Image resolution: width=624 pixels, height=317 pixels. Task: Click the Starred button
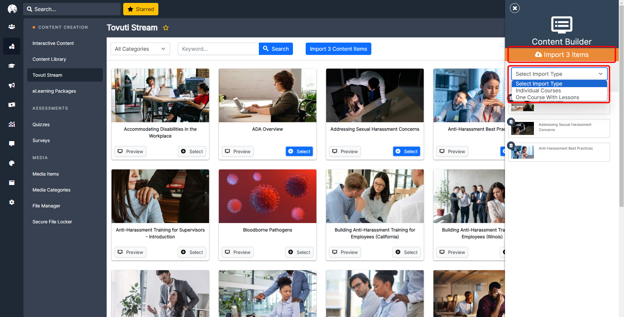coord(141,9)
